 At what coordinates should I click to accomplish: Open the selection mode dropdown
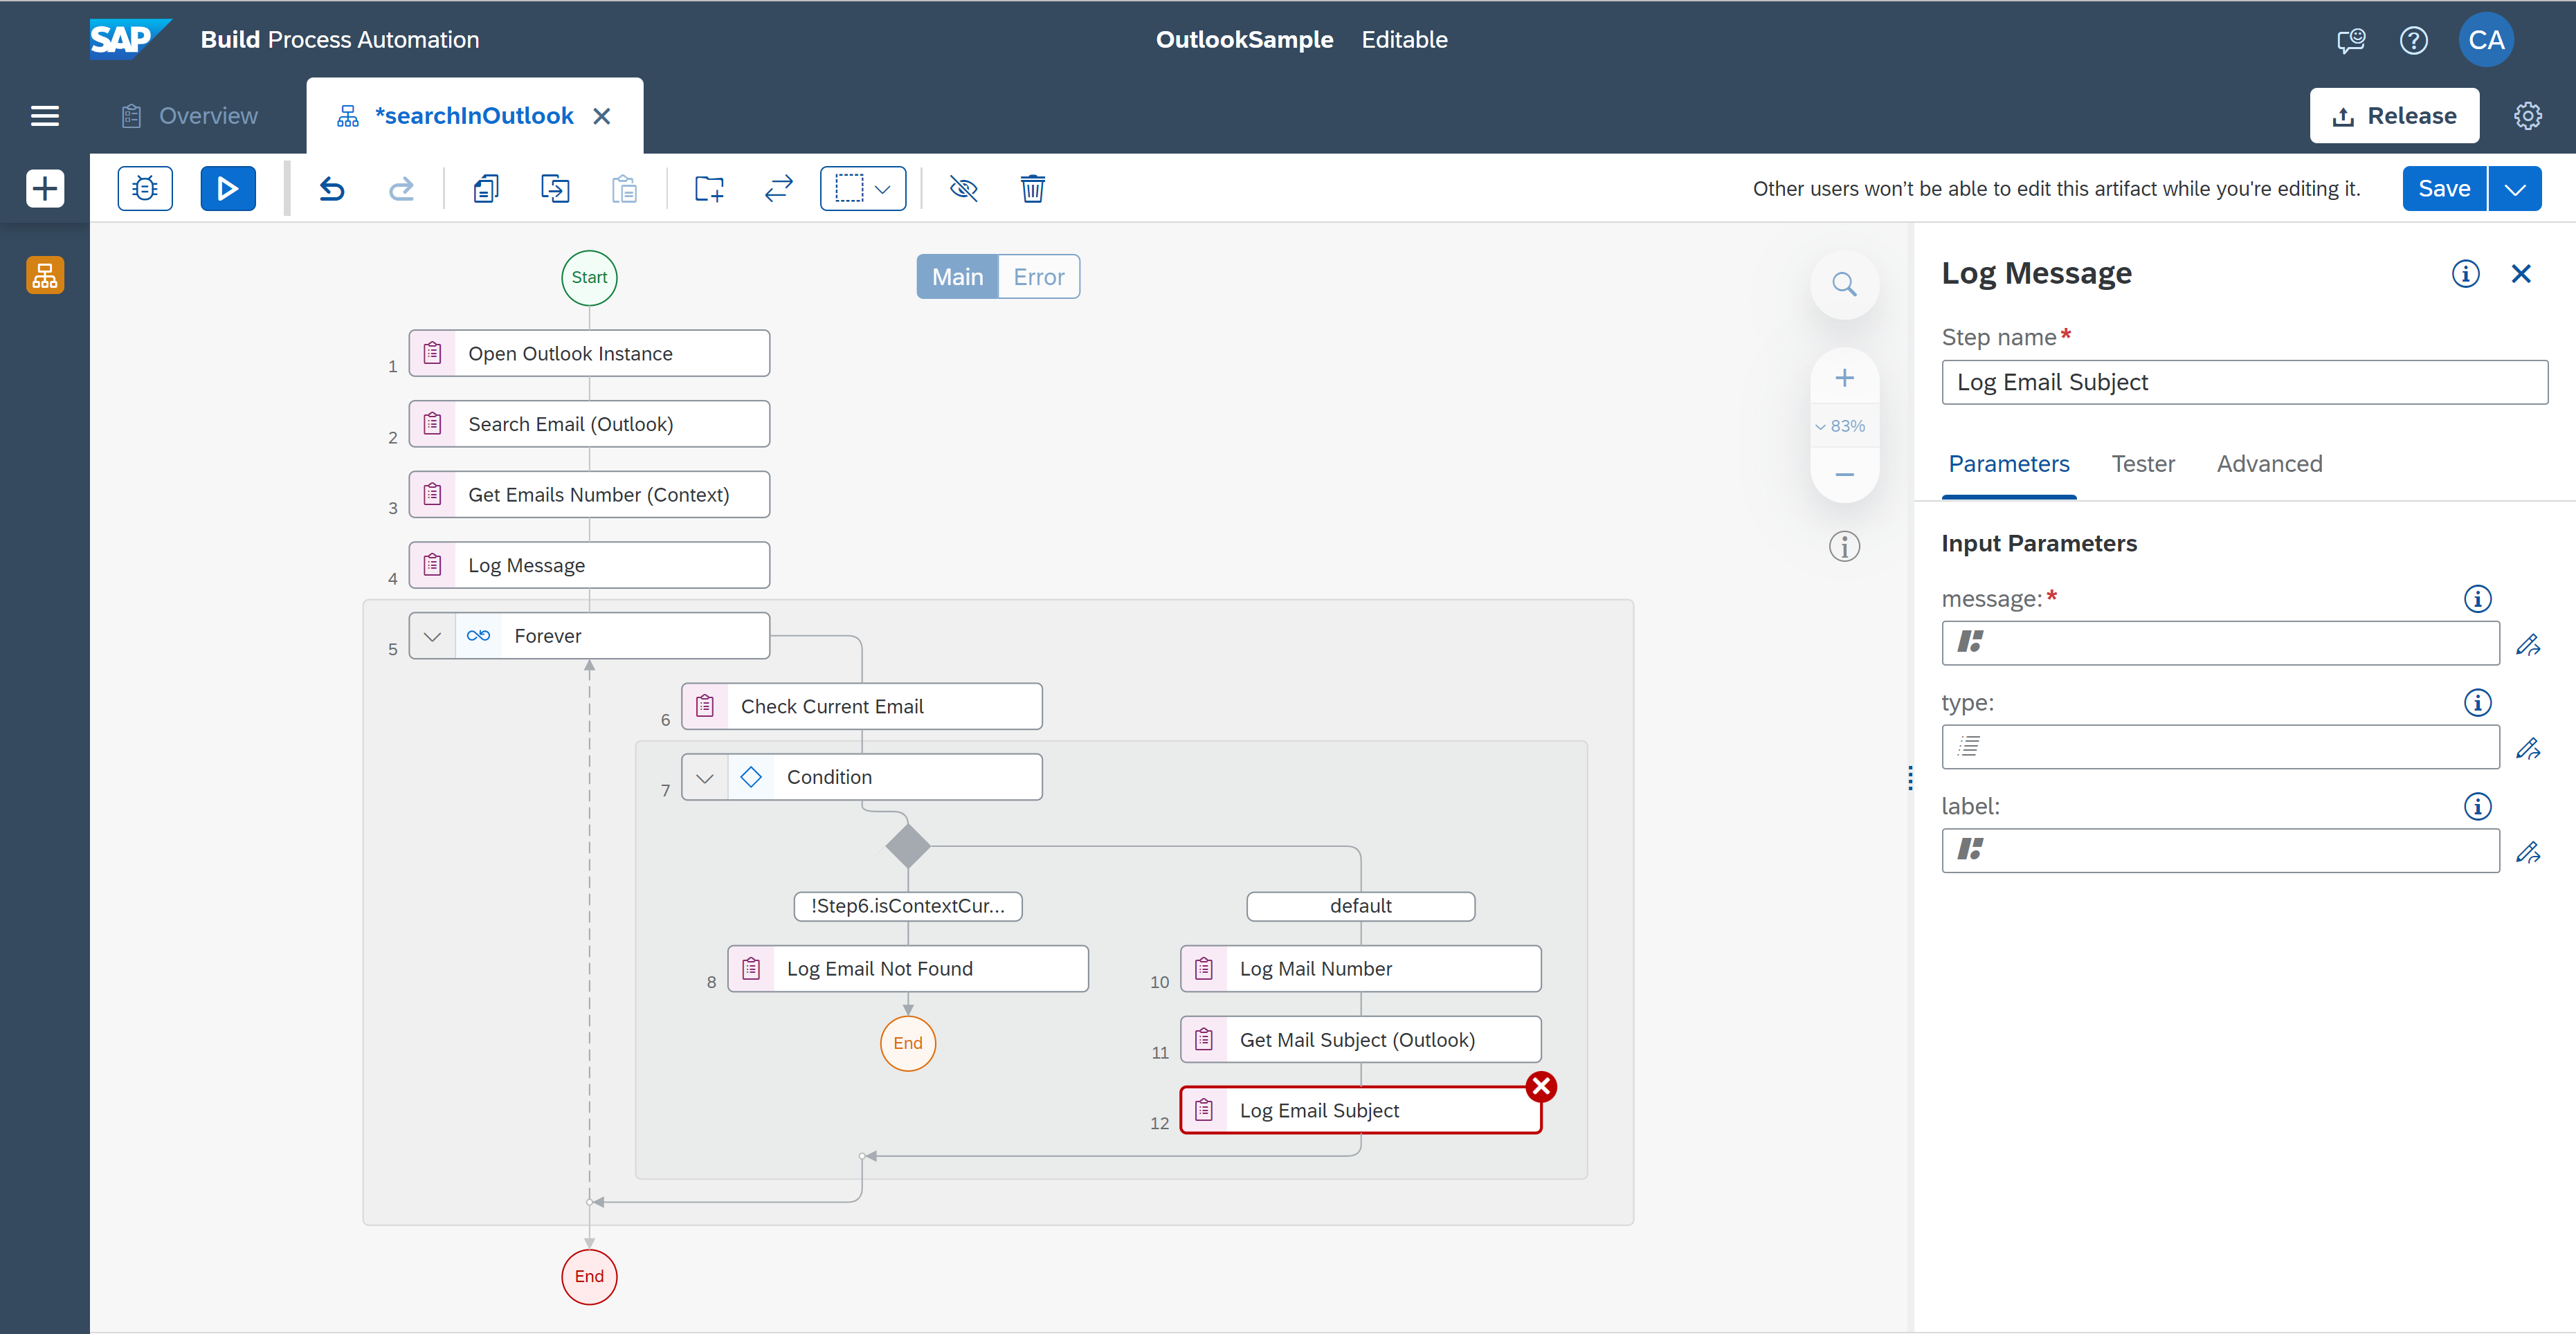(x=863, y=188)
